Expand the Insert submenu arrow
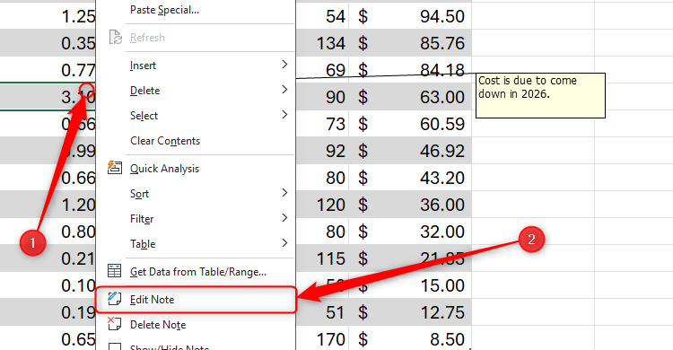 coord(284,65)
